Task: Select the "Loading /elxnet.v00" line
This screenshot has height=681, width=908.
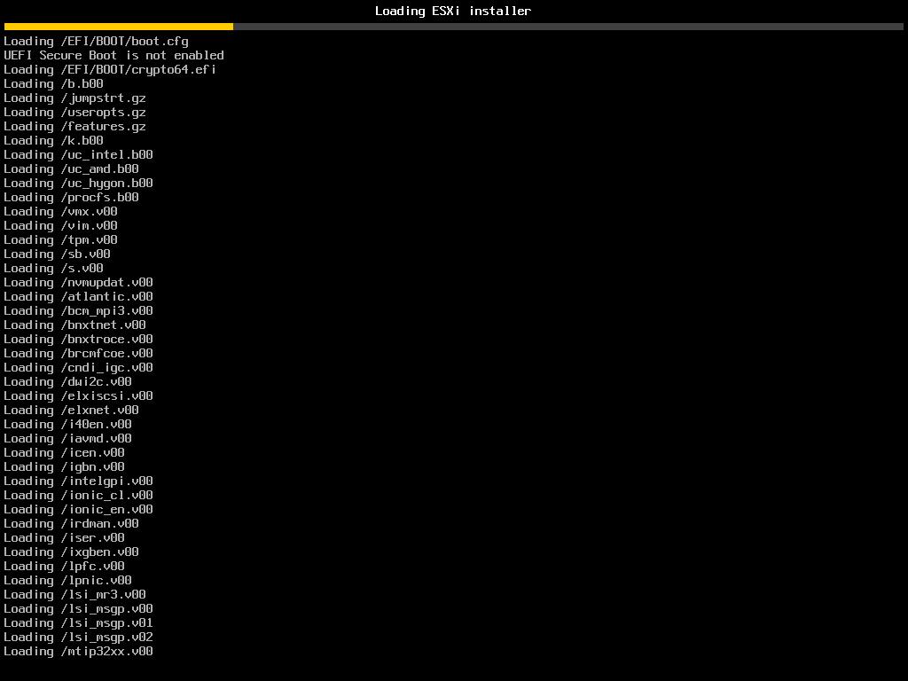Action: pyautogui.click(x=71, y=410)
